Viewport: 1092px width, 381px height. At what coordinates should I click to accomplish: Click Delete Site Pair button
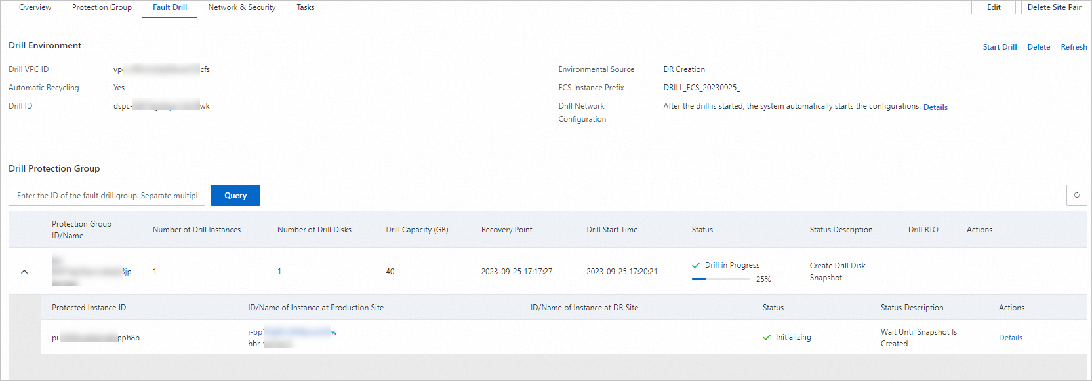pos(1054,7)
